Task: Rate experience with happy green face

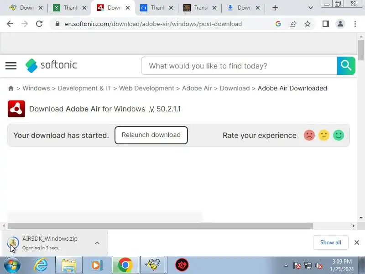Action: pyautogui.click(x=339, y=135)
